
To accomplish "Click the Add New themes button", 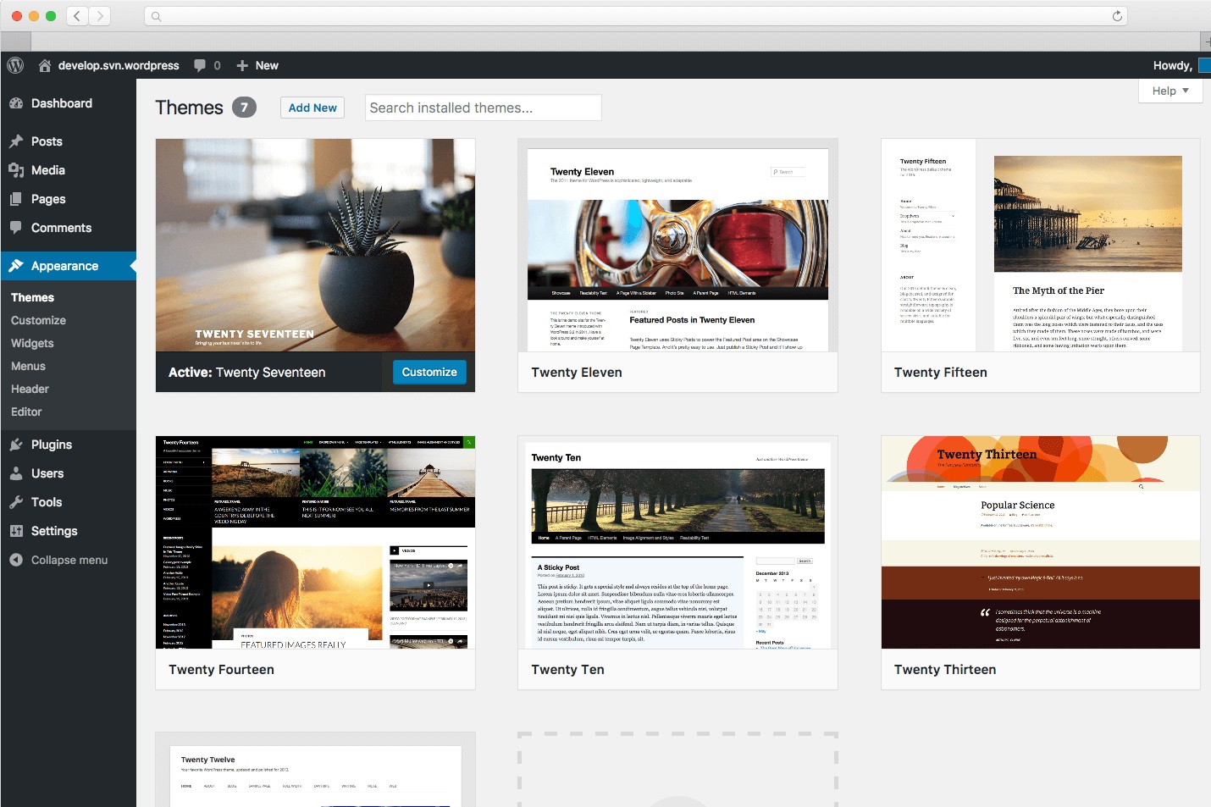I will click(312, 108).
